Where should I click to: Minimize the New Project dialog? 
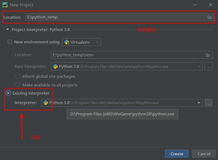pos(195,5)
